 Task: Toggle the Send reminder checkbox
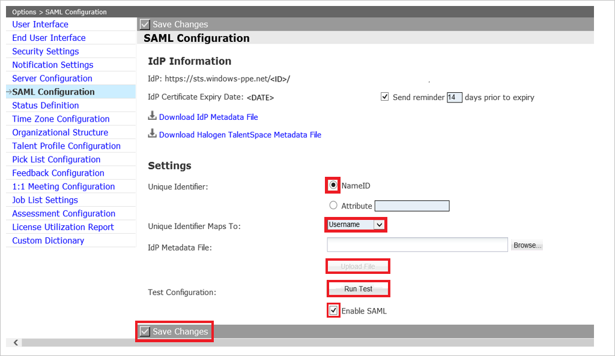coord(384,96)
